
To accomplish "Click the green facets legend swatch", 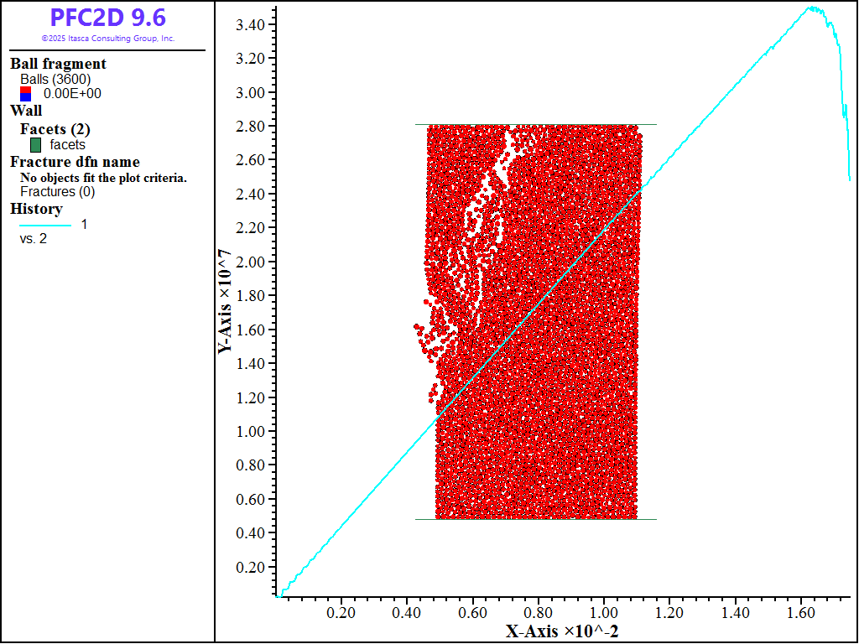I will click(x=35, y=145).
